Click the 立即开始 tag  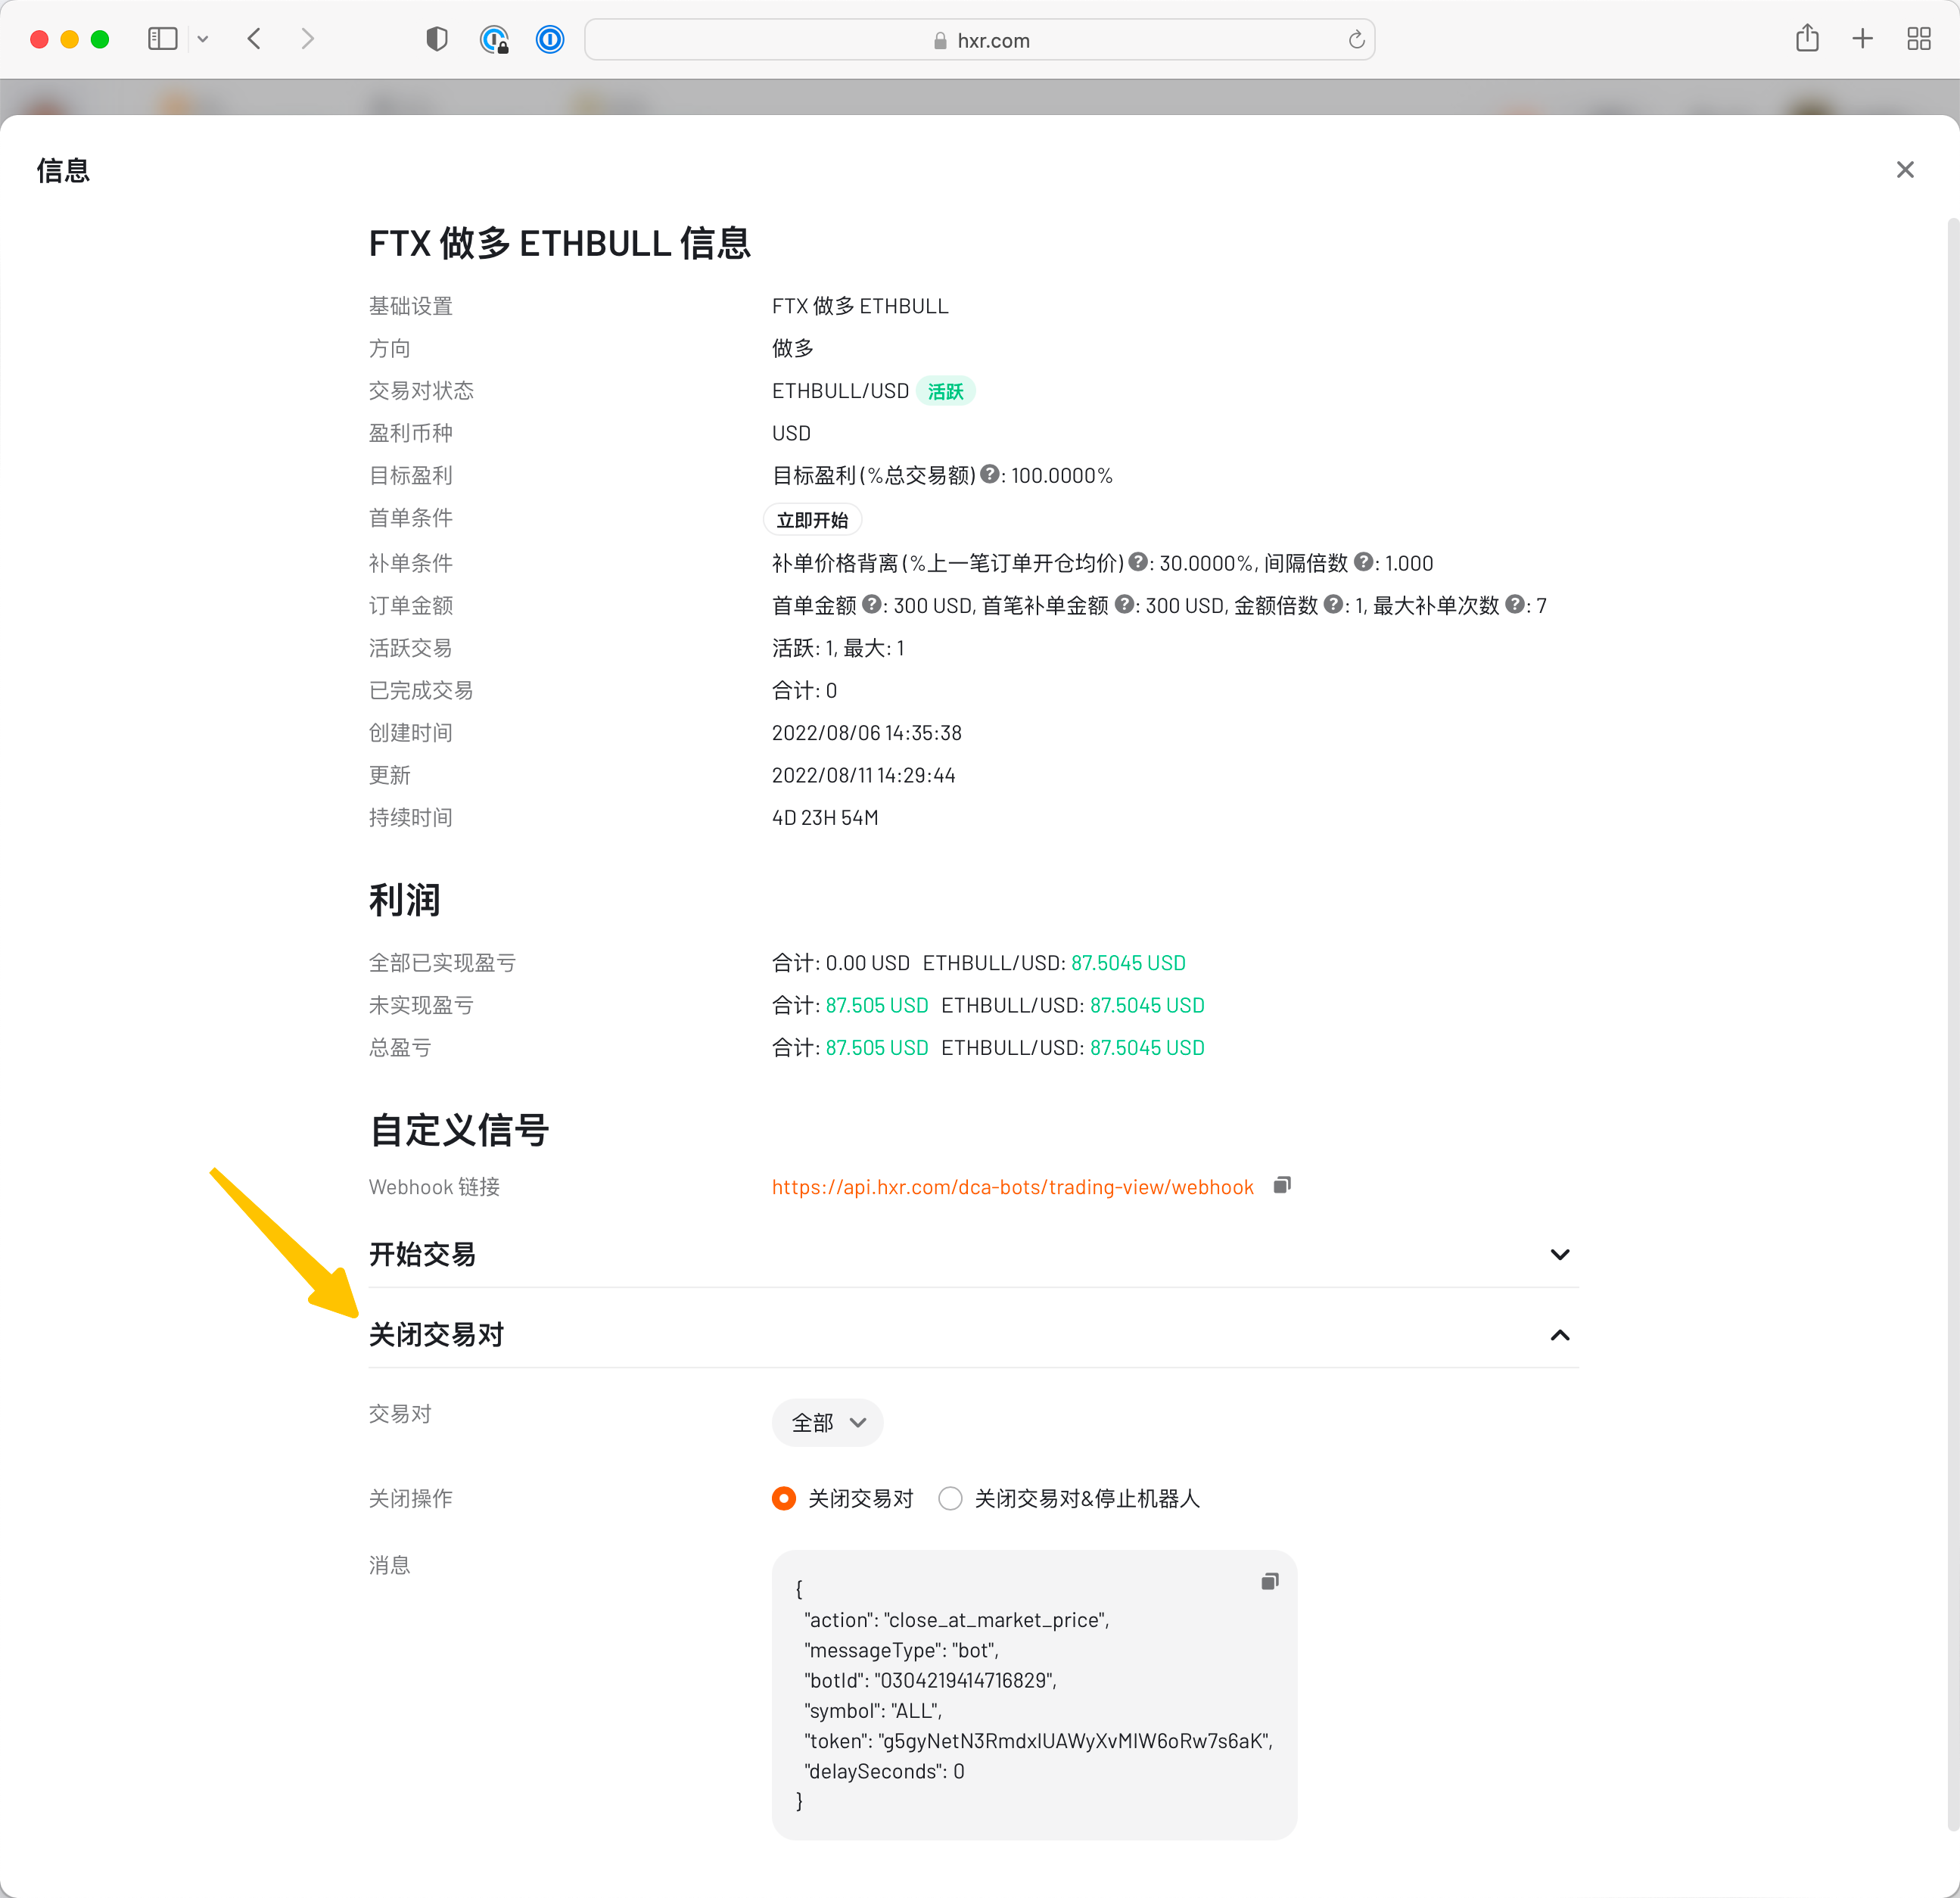pyautogui.click(x=812, y=520)
